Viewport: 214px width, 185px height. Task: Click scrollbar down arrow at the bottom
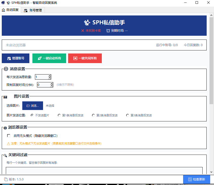[x=211, y=172]
